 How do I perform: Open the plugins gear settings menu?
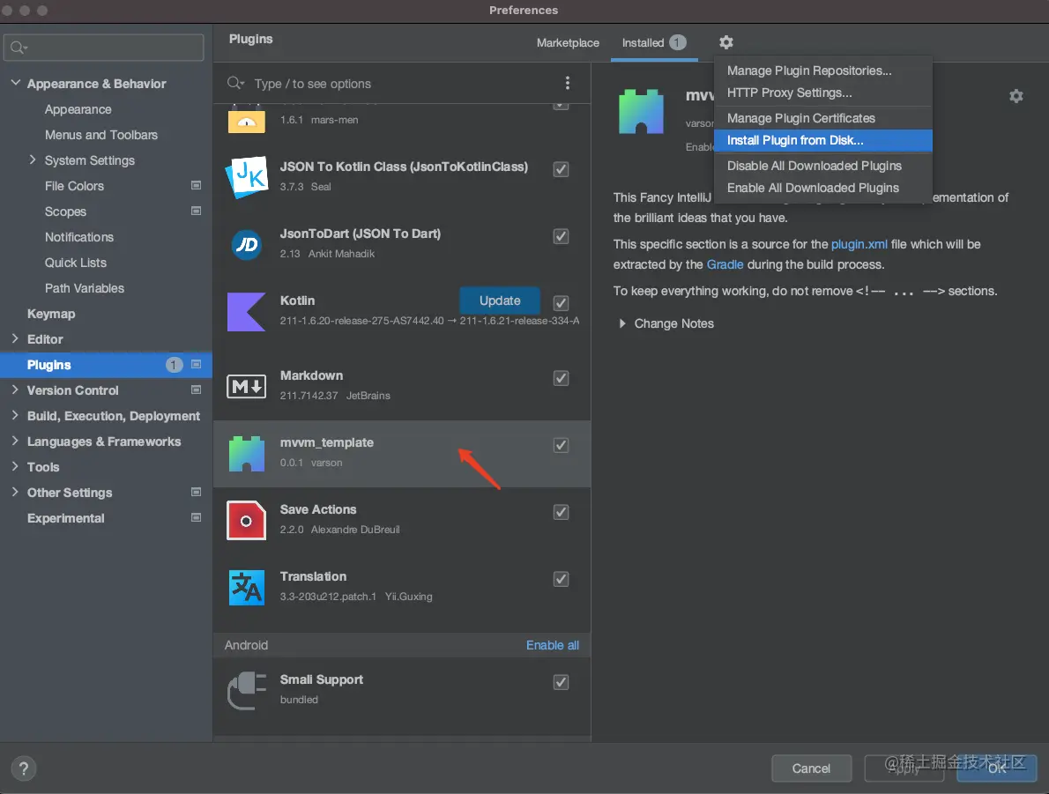tap(725, 43)
